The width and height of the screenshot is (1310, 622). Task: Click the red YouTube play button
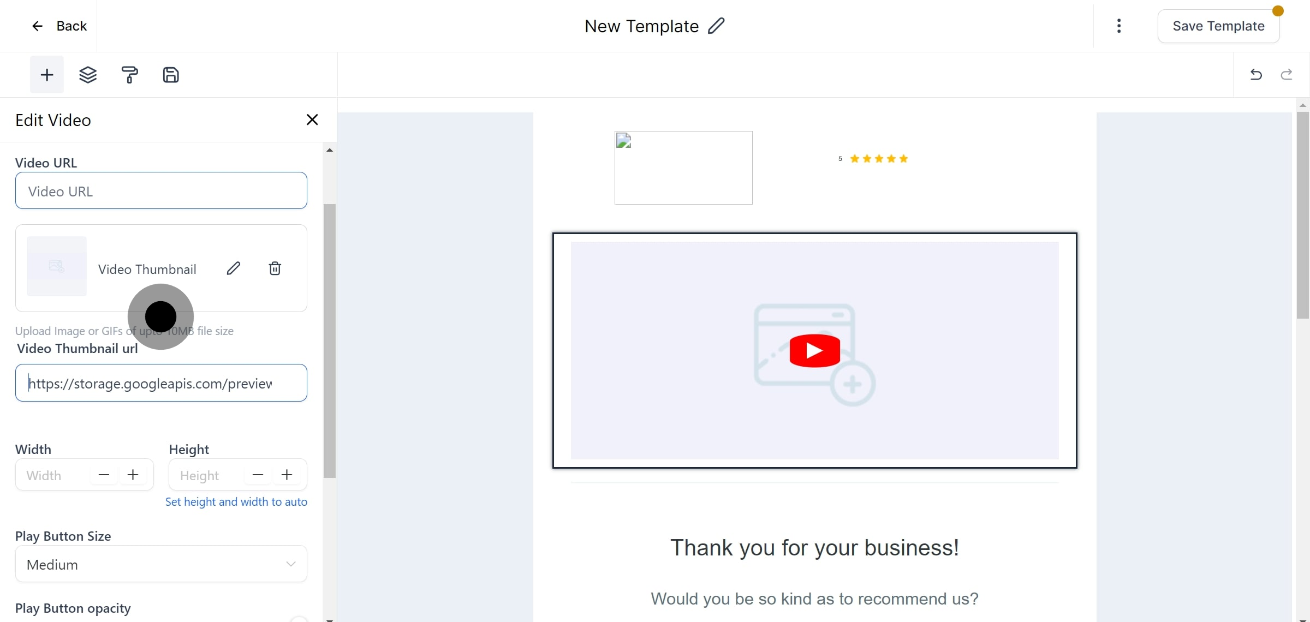[x=814, y=350]
